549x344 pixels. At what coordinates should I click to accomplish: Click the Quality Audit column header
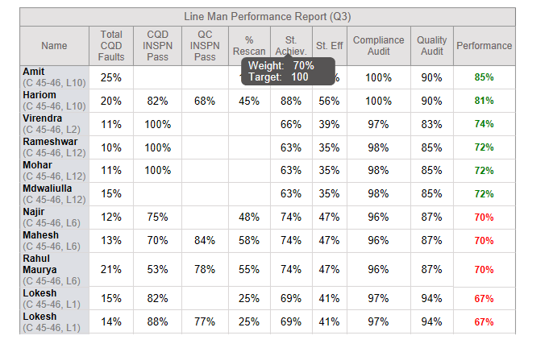pos(432,46)
